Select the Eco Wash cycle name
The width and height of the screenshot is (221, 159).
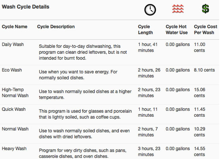[x=12, y=70]
